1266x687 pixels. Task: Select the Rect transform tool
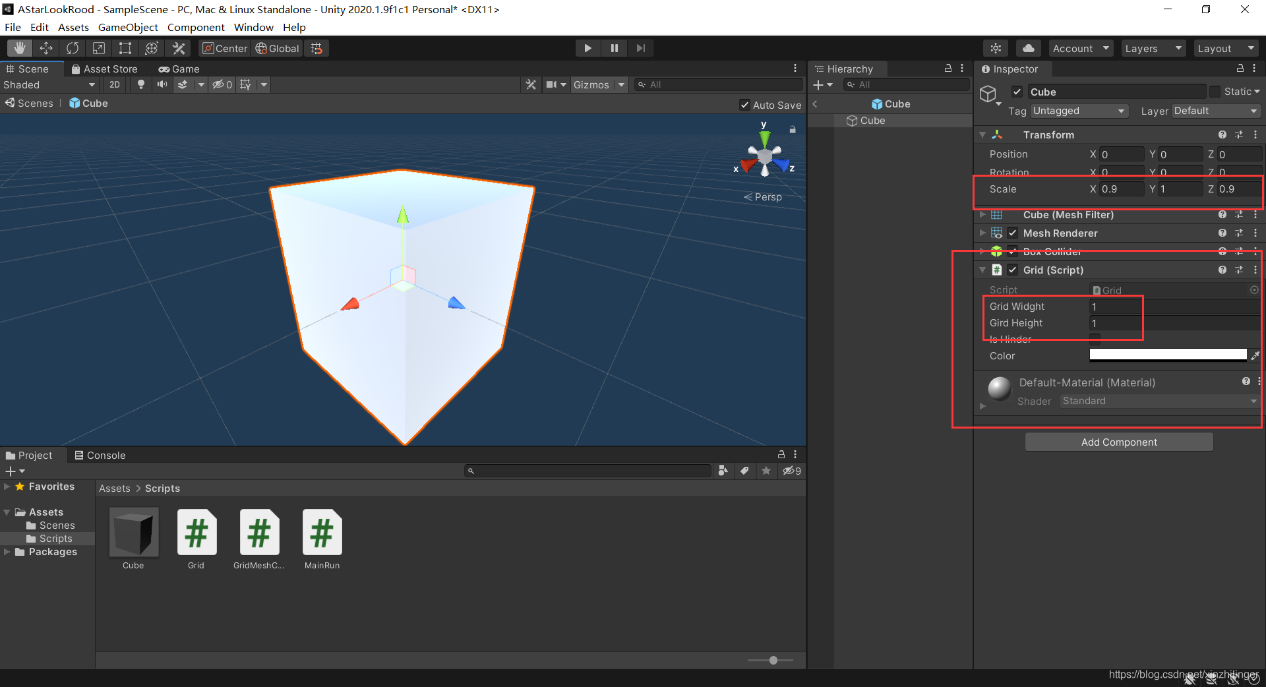(x=125, y=48)
